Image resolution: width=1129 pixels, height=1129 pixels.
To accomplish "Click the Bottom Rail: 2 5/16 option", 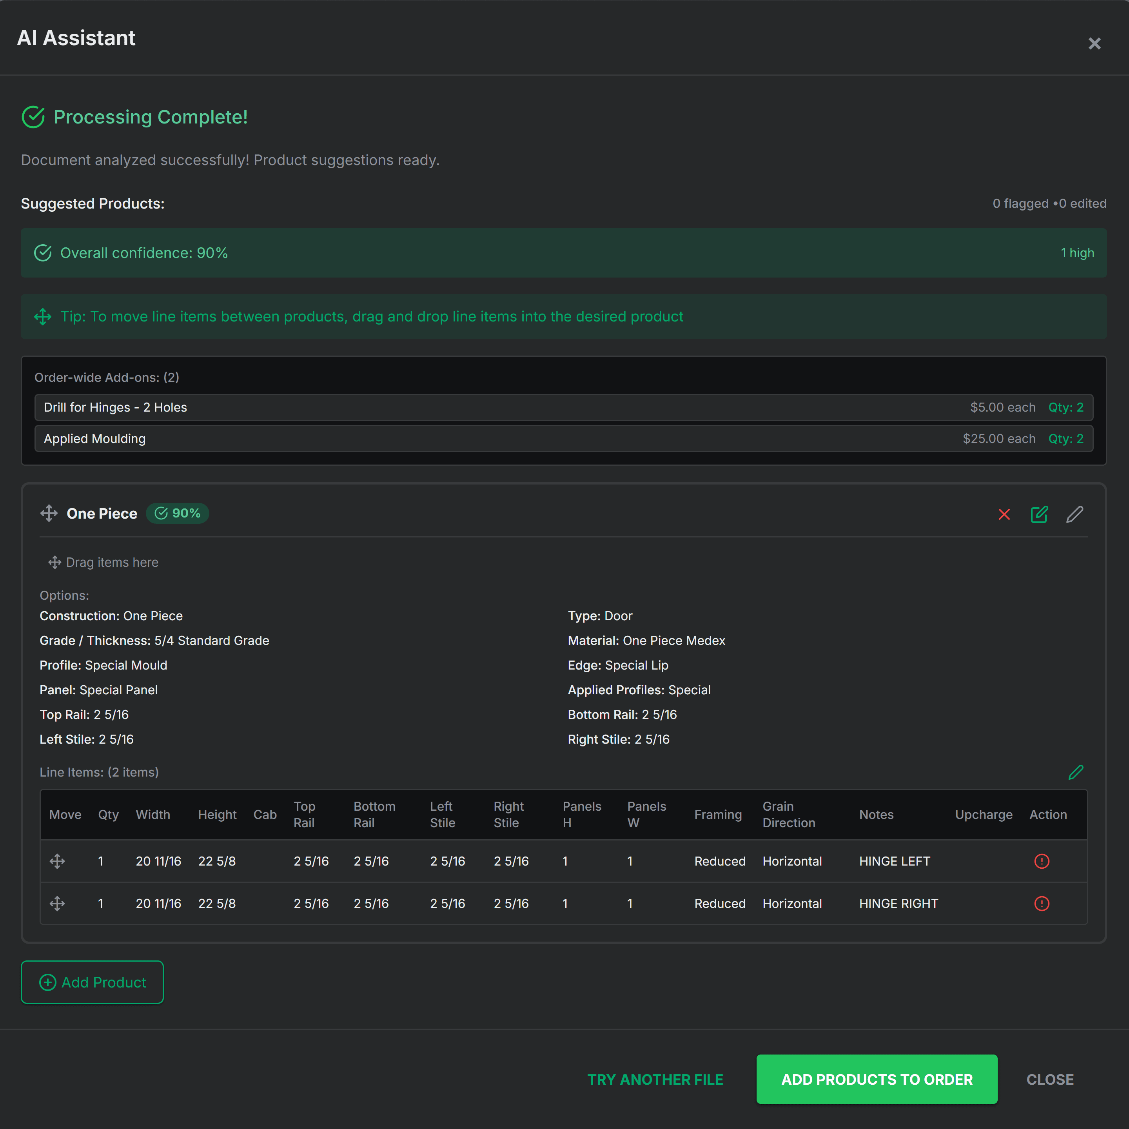I will pos(623,715).
